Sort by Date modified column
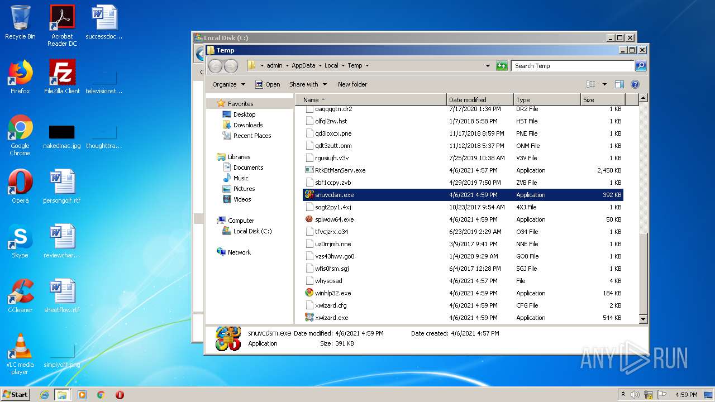 point(480,100)
